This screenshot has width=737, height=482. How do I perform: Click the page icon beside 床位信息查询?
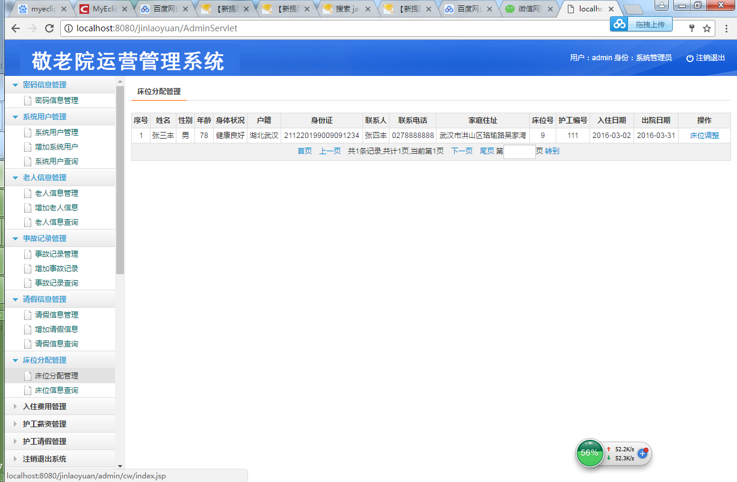(x=27, y=390)
